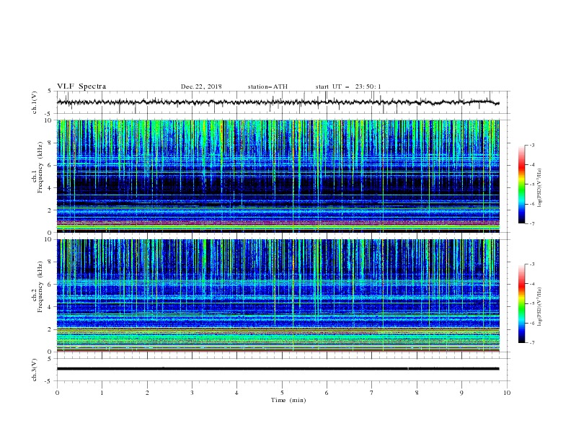Click the ch.1 voltage waveform trace
Viewport: 571px width, 441px height.
tap(278, 102)
